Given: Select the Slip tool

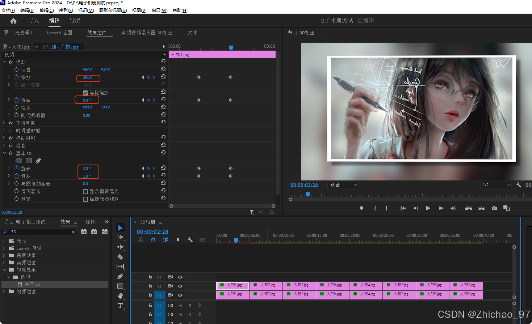Looking at the screenshot, I should (x=120, y=267).
